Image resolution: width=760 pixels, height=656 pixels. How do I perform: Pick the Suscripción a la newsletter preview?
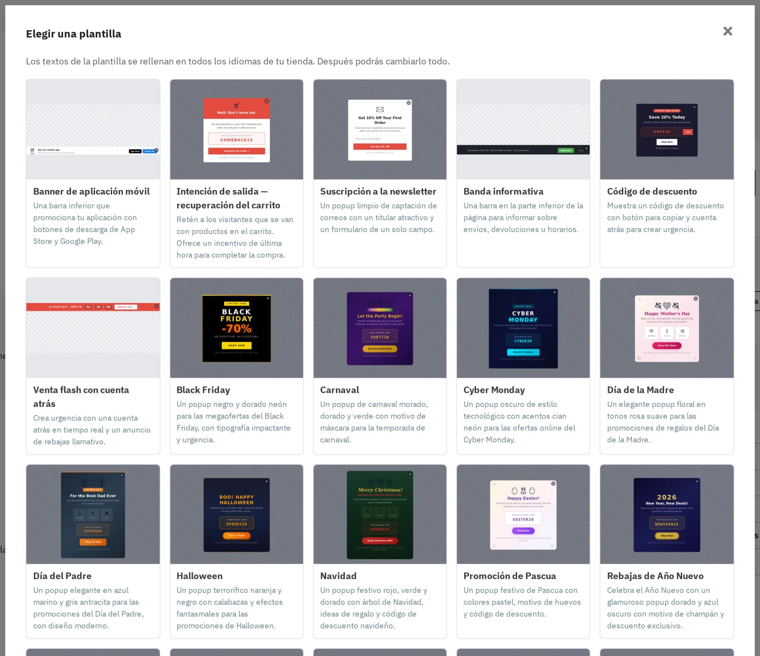point(380,130)
